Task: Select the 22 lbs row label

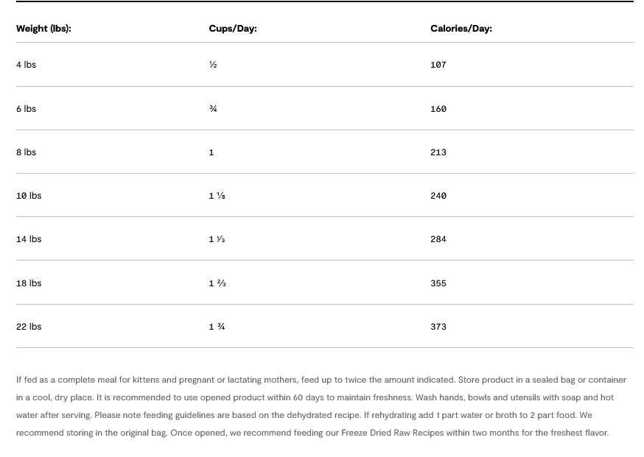Action: (29, 327)
